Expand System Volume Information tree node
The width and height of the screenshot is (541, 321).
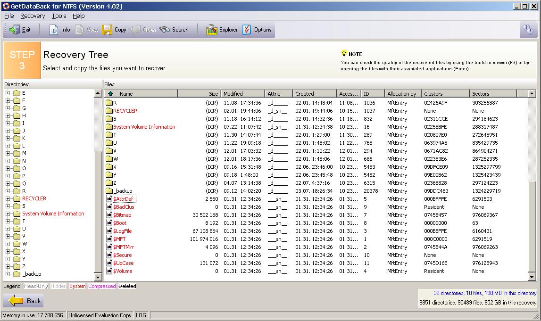(8, 214)
